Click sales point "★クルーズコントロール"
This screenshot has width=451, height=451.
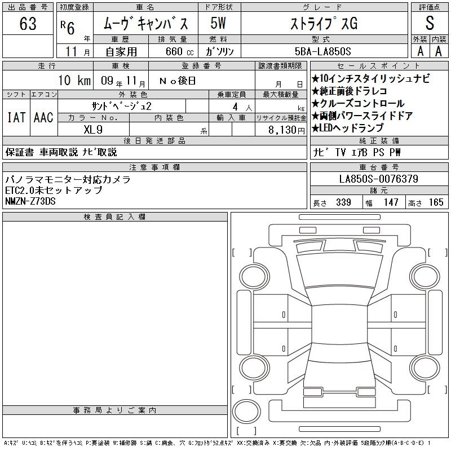(x=359, y=104)
